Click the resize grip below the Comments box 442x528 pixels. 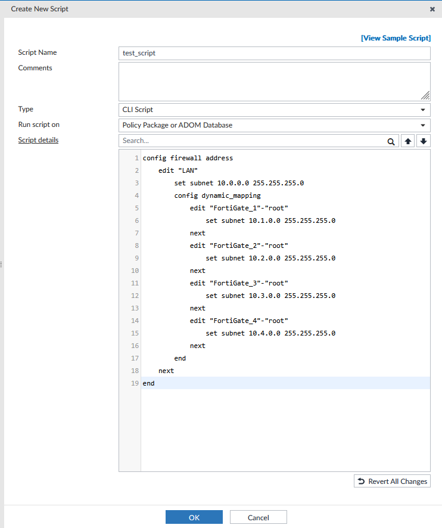click(425, 95)
